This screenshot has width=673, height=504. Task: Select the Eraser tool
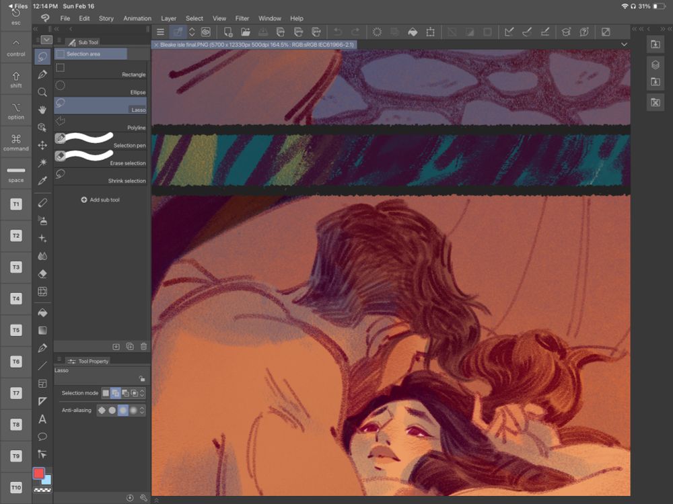point(42,274)
